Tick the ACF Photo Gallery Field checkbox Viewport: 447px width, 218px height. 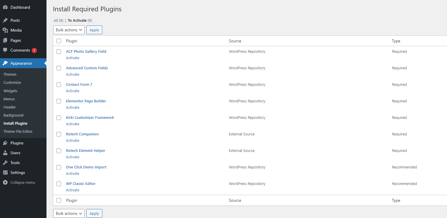pyautogui.click(x=59, y=52)
